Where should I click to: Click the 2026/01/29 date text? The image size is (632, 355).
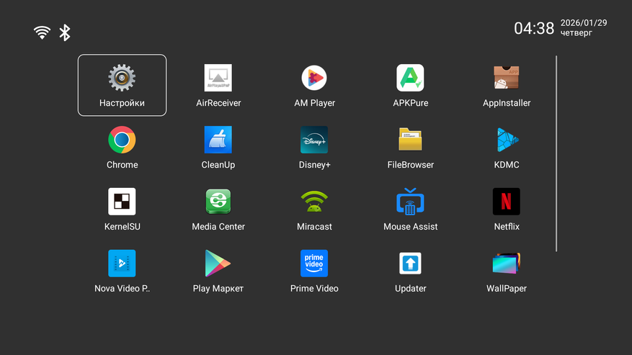pos(584,23)
